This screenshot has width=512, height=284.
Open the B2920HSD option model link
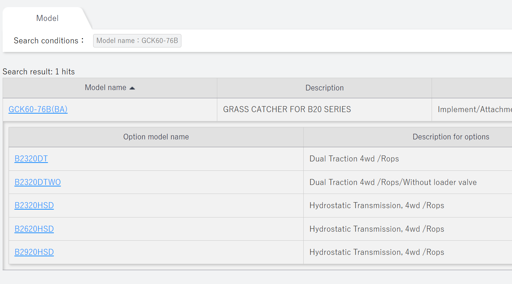click(34, 252)
